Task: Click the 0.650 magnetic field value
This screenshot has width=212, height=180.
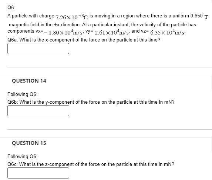Action: (196, 16)
